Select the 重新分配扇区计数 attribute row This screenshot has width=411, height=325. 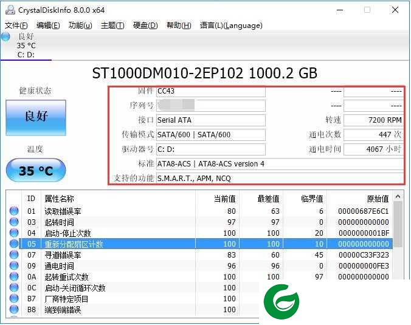pos(199,244)
